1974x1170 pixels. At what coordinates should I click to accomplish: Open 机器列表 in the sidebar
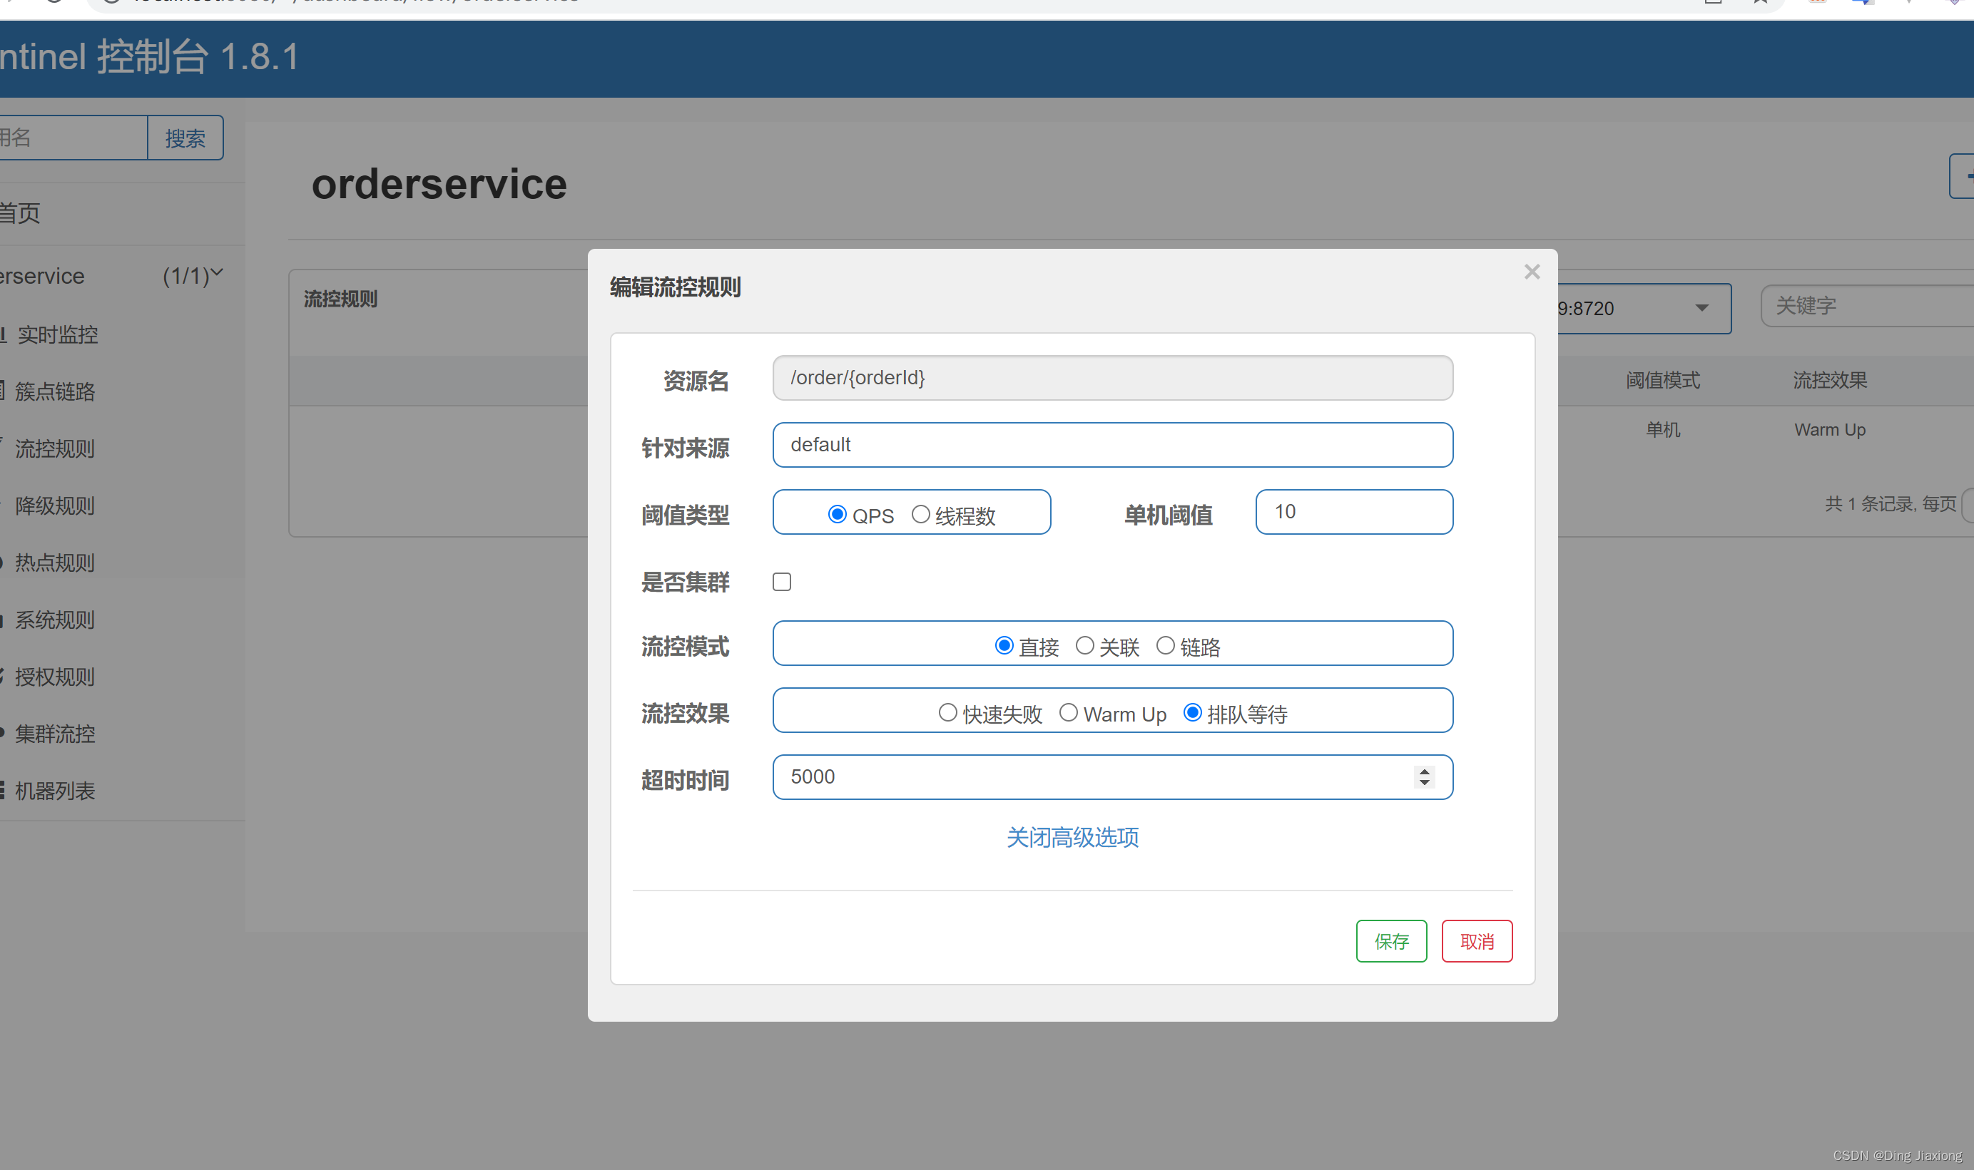click(x=122, y=791)
